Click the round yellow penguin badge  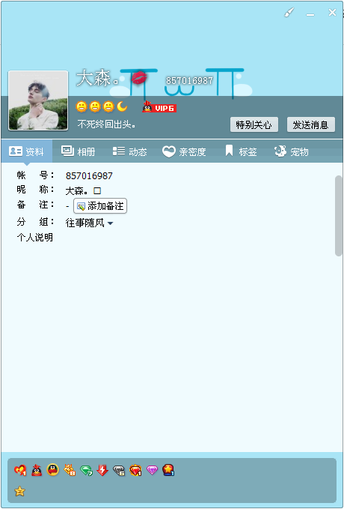click(x=53, y=470)
